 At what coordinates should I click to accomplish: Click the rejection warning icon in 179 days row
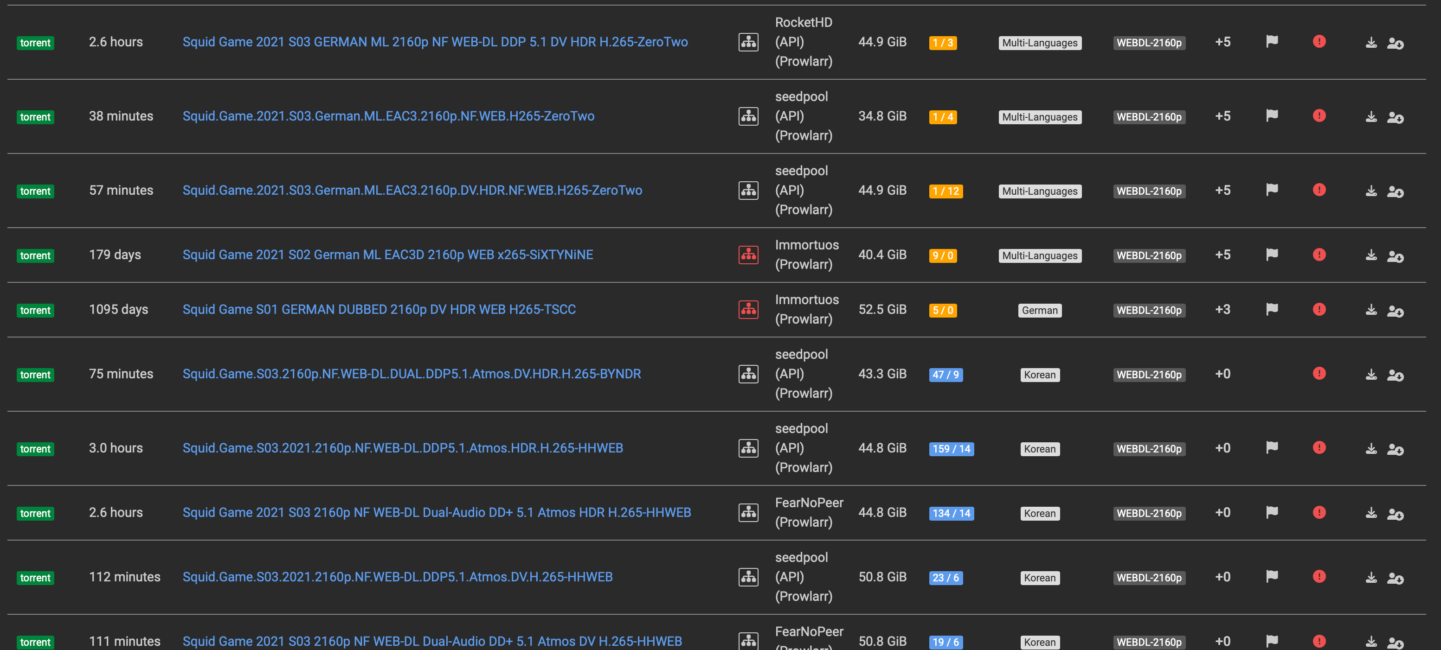coord(1319,255)
